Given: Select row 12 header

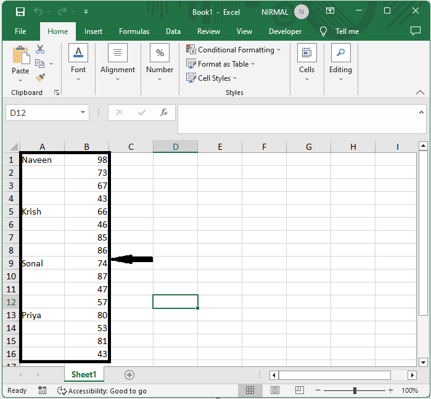Looking at the screenshot, I should coord(11,302).
